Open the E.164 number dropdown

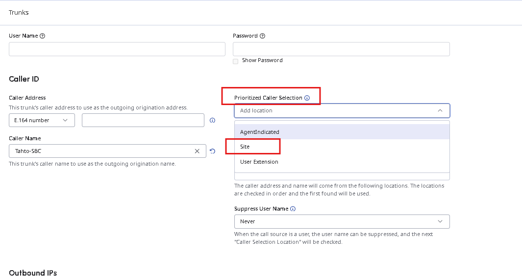coord(42,120)
